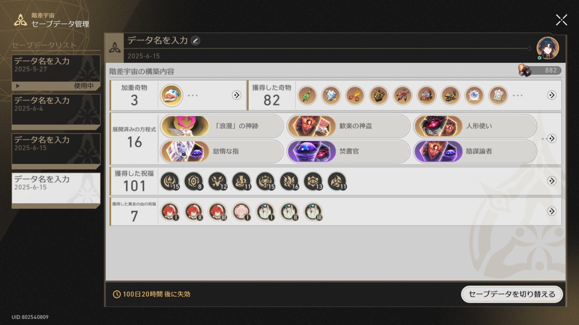This screenshot has height=325, width=579.
Task: Open the 「浪漫」の神跡 equation
Action: tap(222, 126)
